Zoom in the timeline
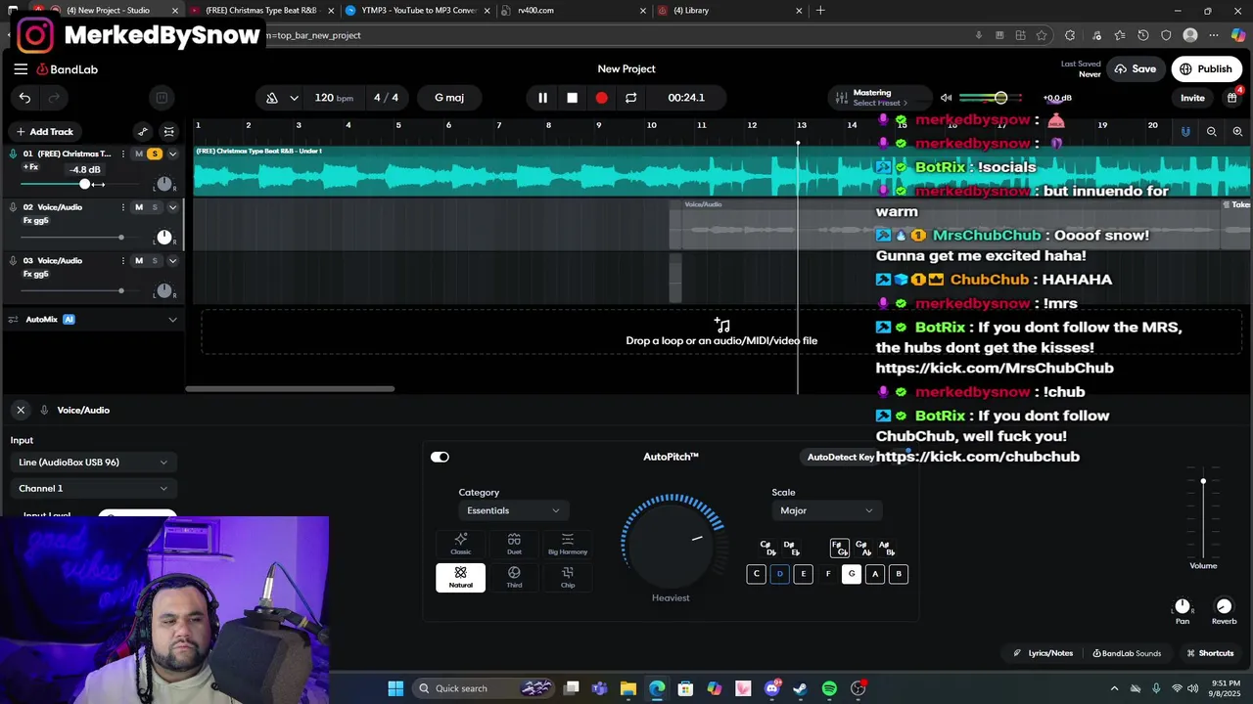1253x704 pixels. [1237, 132]
